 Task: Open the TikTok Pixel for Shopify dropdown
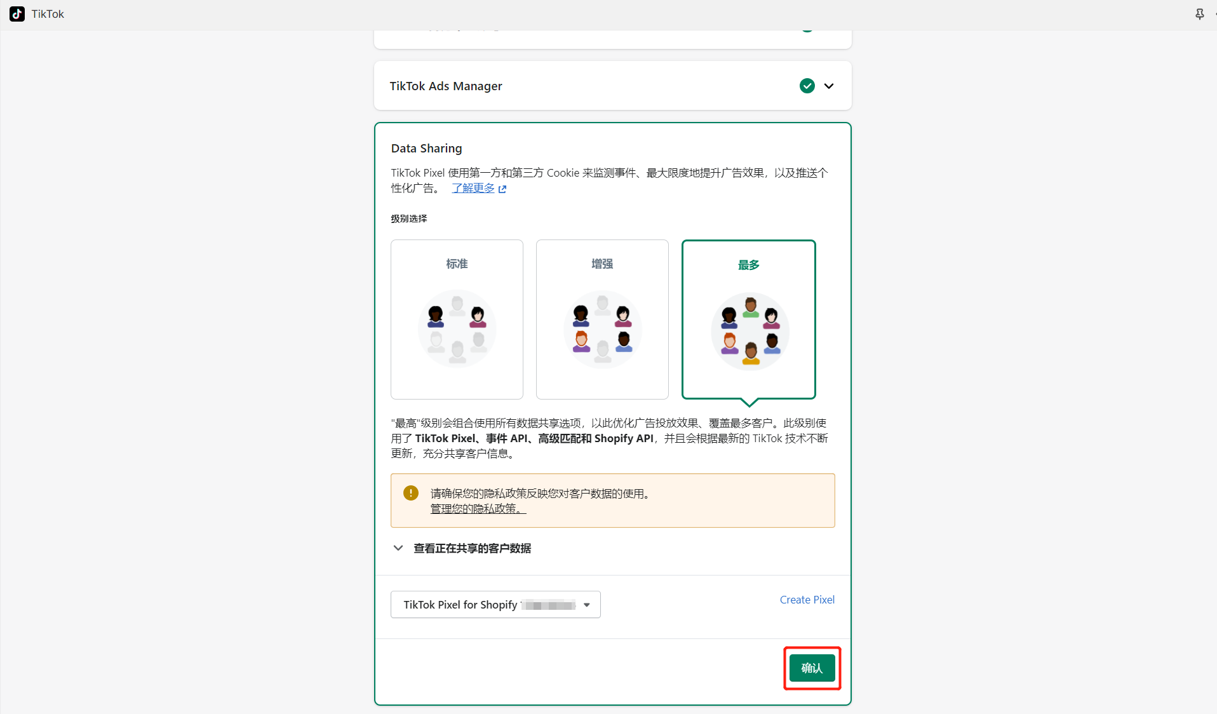(x=495, y=605)
